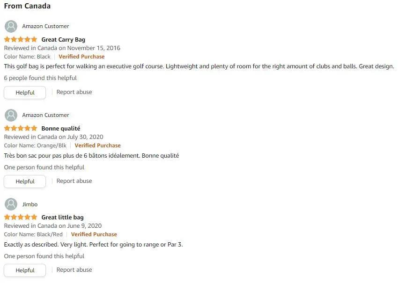This screenshot has height=283, width=398.
Task: Report abuse on the Great Carry Bag review
Action: [x=74, y=92]
